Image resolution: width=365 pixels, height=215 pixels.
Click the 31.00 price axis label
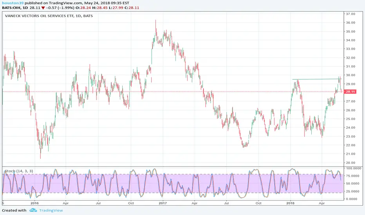pos(351,66)
